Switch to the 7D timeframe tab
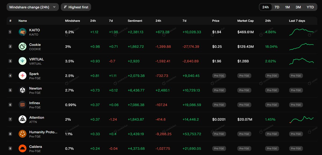The height and width of the screenshot is (155, 322). tap(277, 7)
